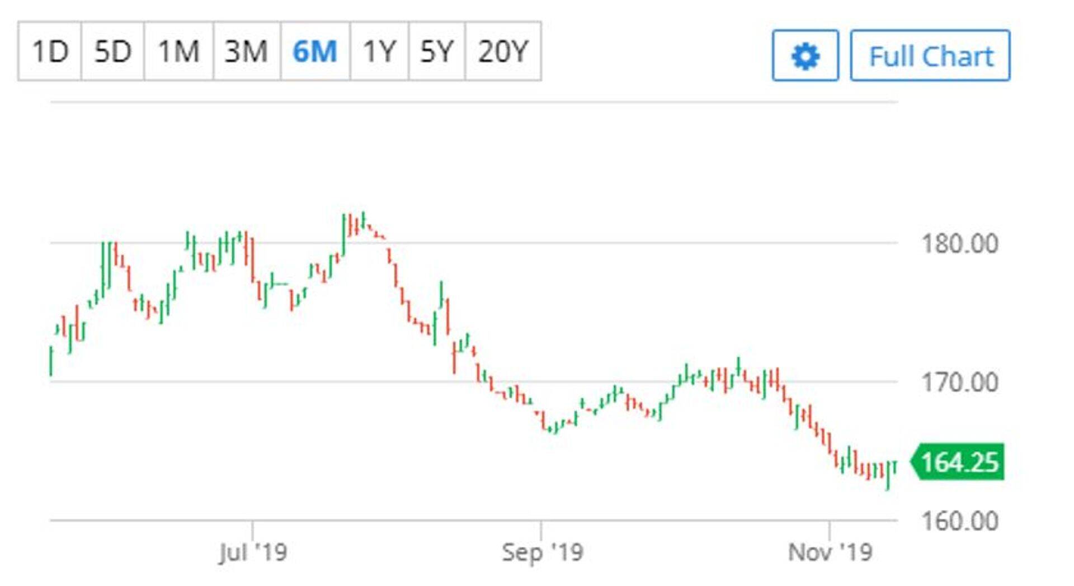Screen dimensions: 1074x586
Task: Click the 180.00 axis label
Action: point(959,244)
